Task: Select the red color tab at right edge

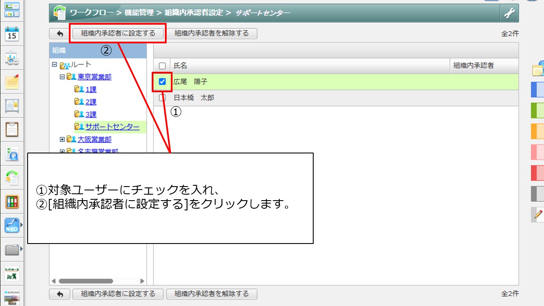Action: (538, 173)
